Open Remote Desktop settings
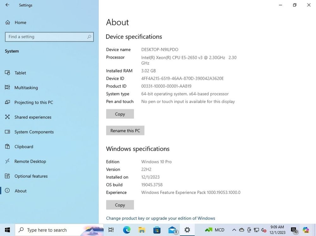This screenshot has height=236, width=316. (30, 161)
